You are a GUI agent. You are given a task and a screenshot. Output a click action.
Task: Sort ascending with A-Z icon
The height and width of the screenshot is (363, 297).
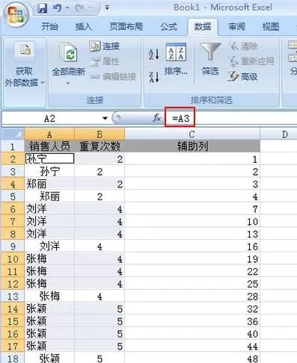click(x=154, y=55)
